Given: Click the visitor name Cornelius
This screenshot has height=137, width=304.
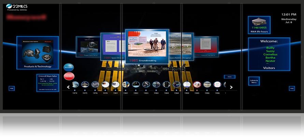Looking at the screenshot, I should point(270,55).
